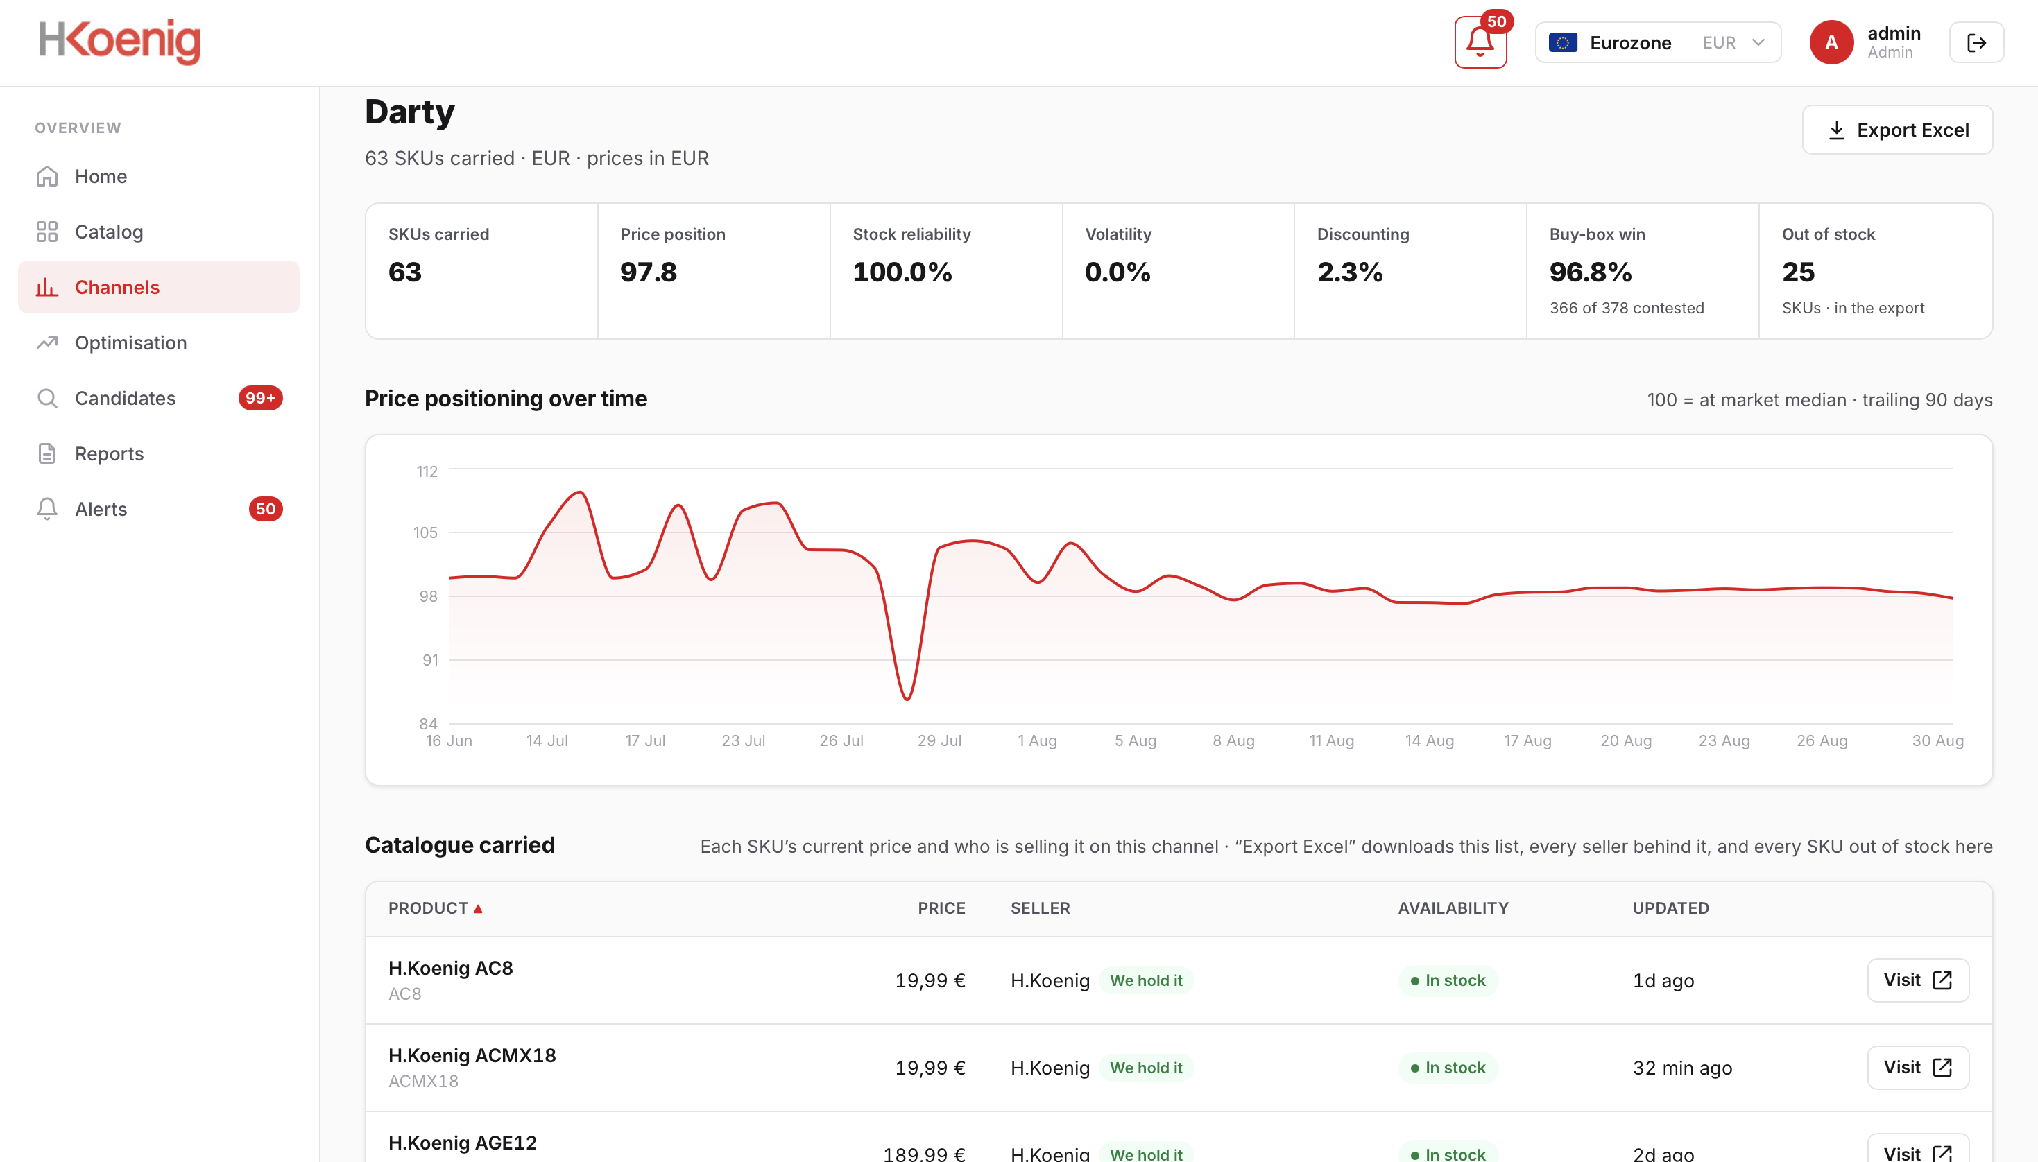Sort table by the AVAILABILITY column header
This screenshot has height=1162, width=2038.
(1453, 908)
